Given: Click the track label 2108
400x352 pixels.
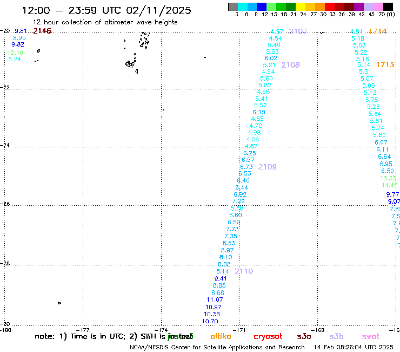Looking at the screenshot, I should coord(291,65).
